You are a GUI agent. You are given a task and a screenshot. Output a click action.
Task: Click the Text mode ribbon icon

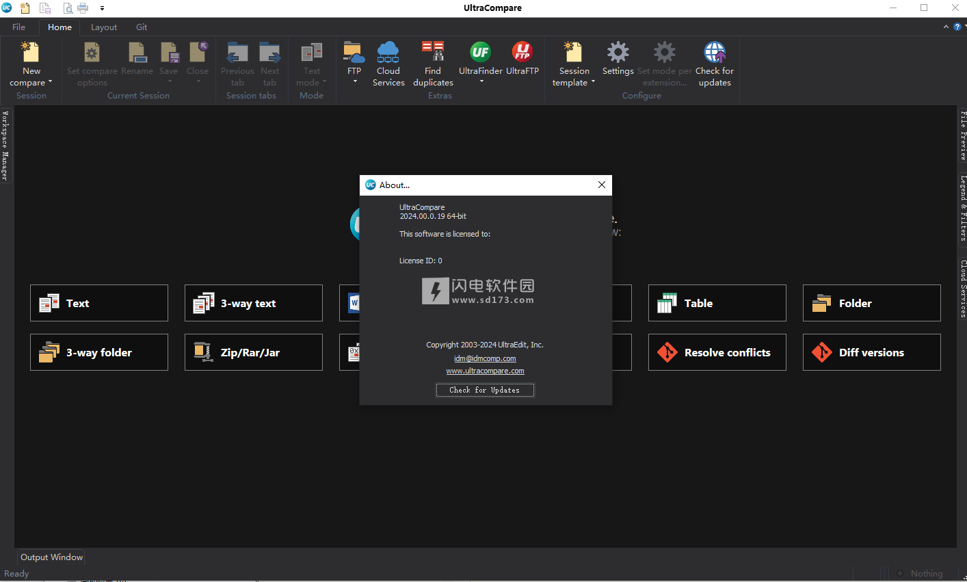pyautogui.click(x=312, y=52)
